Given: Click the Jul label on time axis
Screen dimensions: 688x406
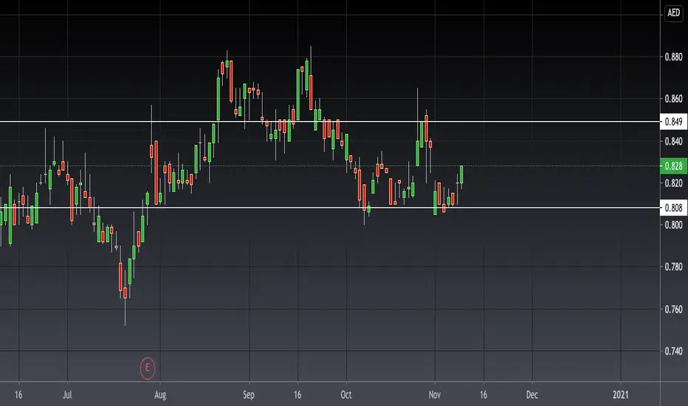Looking at the screenshot, I should click(x=67, y=395).
